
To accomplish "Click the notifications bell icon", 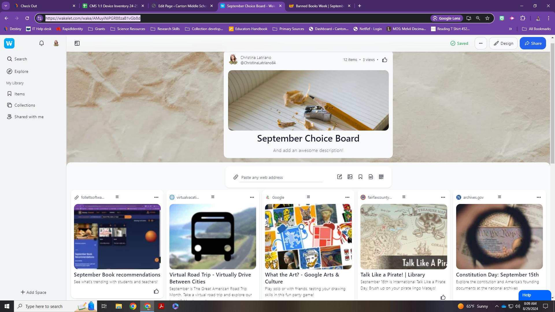I will (41, 43).
